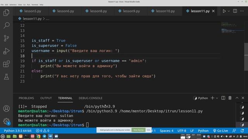The width and height of the screenshot is (248, 139).
Task: Click Hide in screen sharing banner
Action: click(x=148, y=130)
